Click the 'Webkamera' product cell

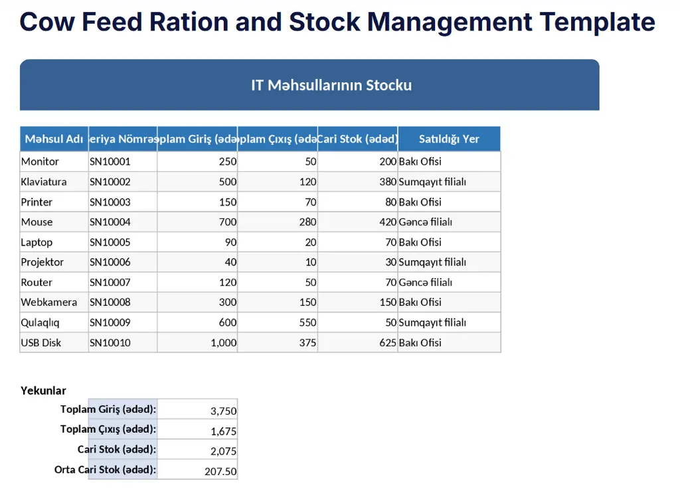point(54,302)
